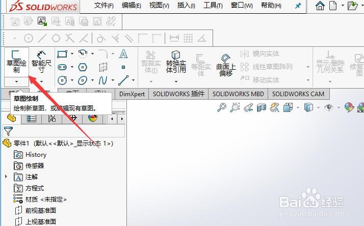Image resolution: width=364 pixels, height=226 pixels.
Task: Select the point sketch tool
Action: 123,67
